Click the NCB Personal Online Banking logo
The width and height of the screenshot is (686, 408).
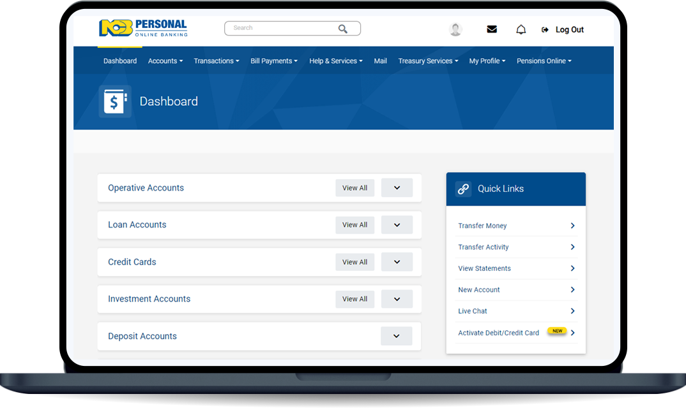pos(143,28)
